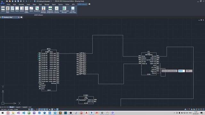
Task: Click the Mark Cables tool
Action: tap(26, 10)
